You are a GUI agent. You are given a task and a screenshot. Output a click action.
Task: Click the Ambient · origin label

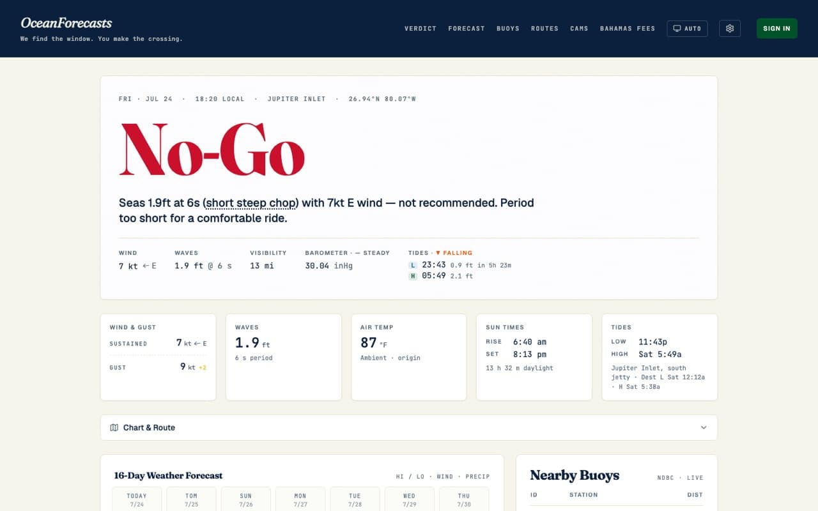click(x=390, y=358)
